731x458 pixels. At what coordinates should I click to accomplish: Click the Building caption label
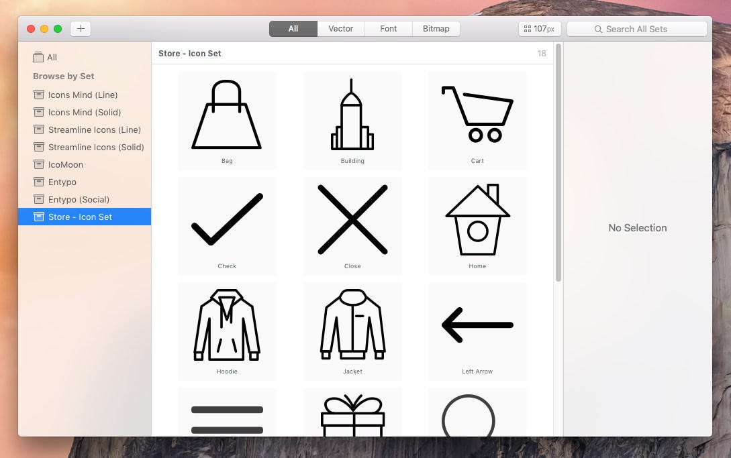click(x=352, y=161)
